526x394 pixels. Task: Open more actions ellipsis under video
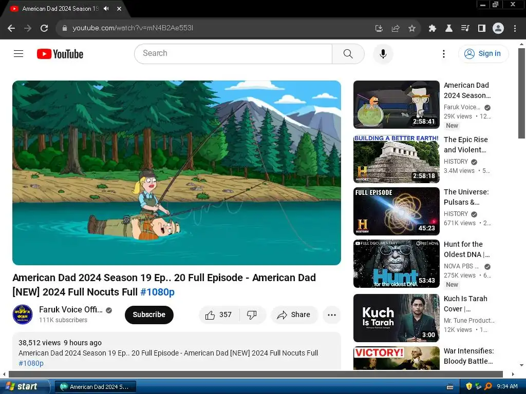pos(332,314)
